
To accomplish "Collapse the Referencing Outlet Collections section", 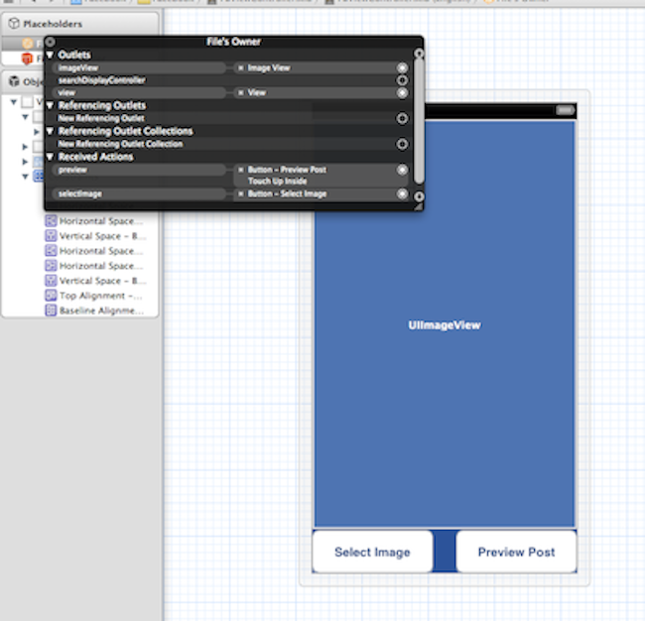I will 50,131.
